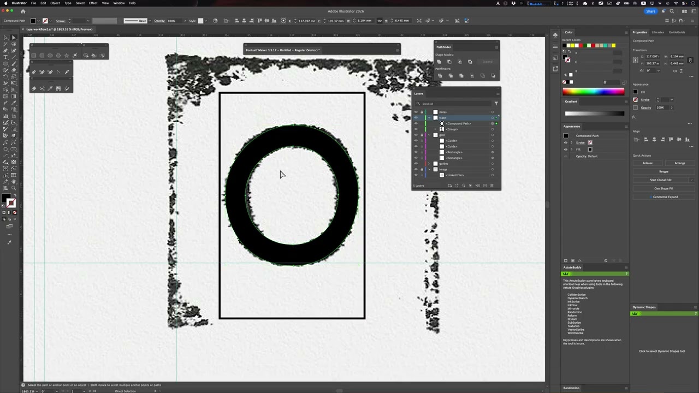Viewport: 699px width, 393px height.
Task: Click Divide pathfinder icon
Action: click(x=440, y=75)
